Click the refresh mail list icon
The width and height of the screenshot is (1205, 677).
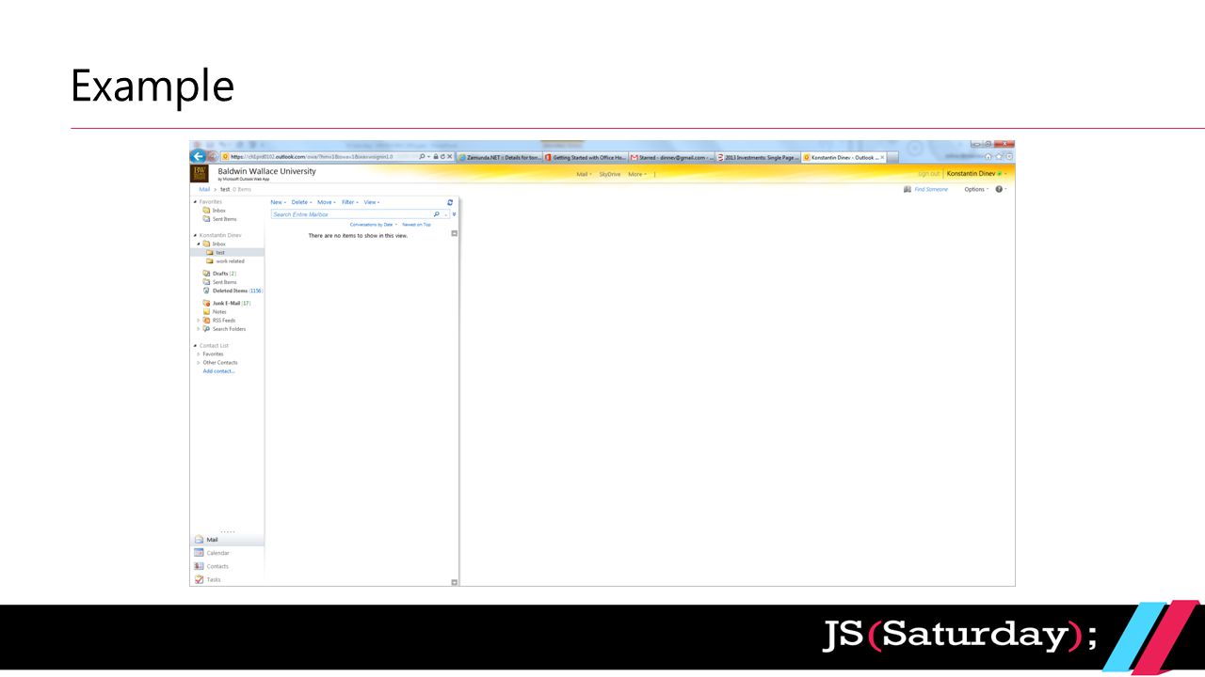(450, 202)
